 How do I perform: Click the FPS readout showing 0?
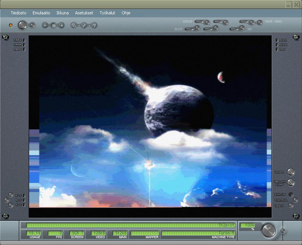pos(55,233)
